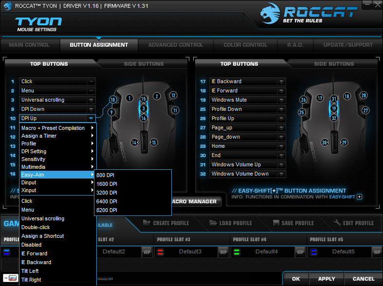
Task: Open dropdown arrow for Profile Up button 26
Action: [281, 119]
